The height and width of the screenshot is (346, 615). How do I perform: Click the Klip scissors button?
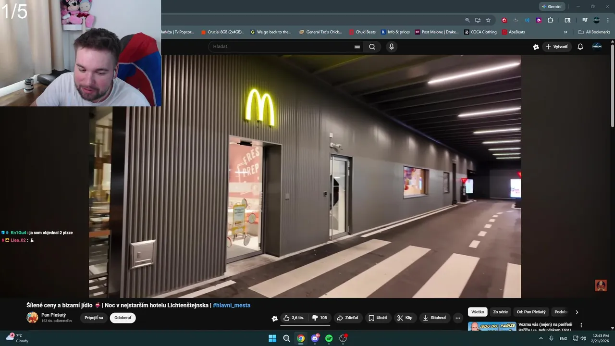[x=405, y=318]
